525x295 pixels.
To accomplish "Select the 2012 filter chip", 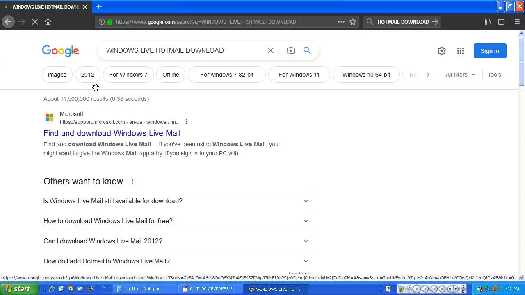I will (x=88, y=75).
